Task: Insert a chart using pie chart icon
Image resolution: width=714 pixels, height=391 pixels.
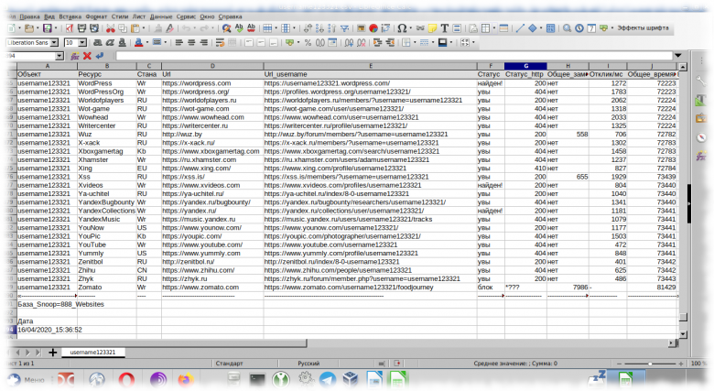Action: point(373,28)
